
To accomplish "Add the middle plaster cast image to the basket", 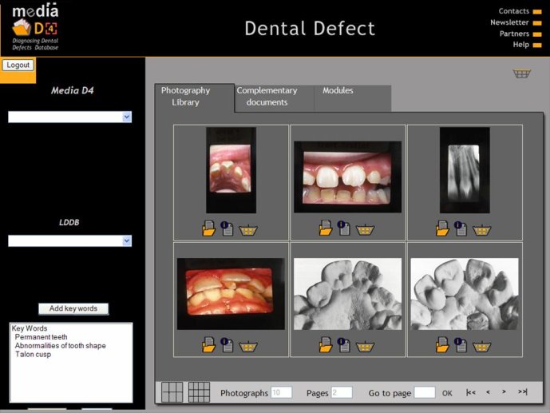I will (x=365, y=347).
